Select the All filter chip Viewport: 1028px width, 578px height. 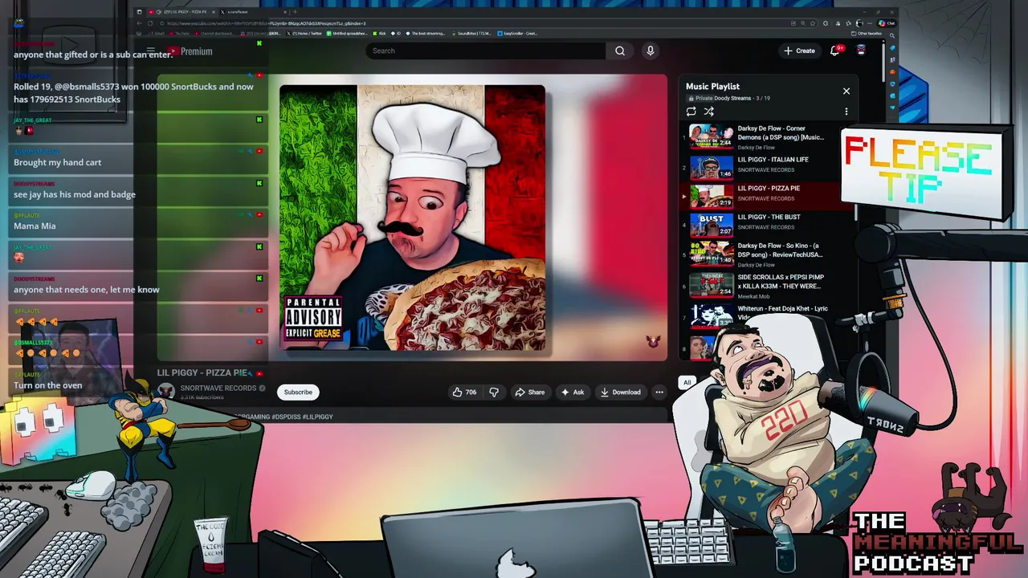click(x=687, y=382)
